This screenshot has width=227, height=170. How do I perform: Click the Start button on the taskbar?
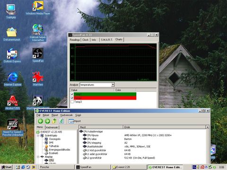pyautogui.click(x=7, y=167)
